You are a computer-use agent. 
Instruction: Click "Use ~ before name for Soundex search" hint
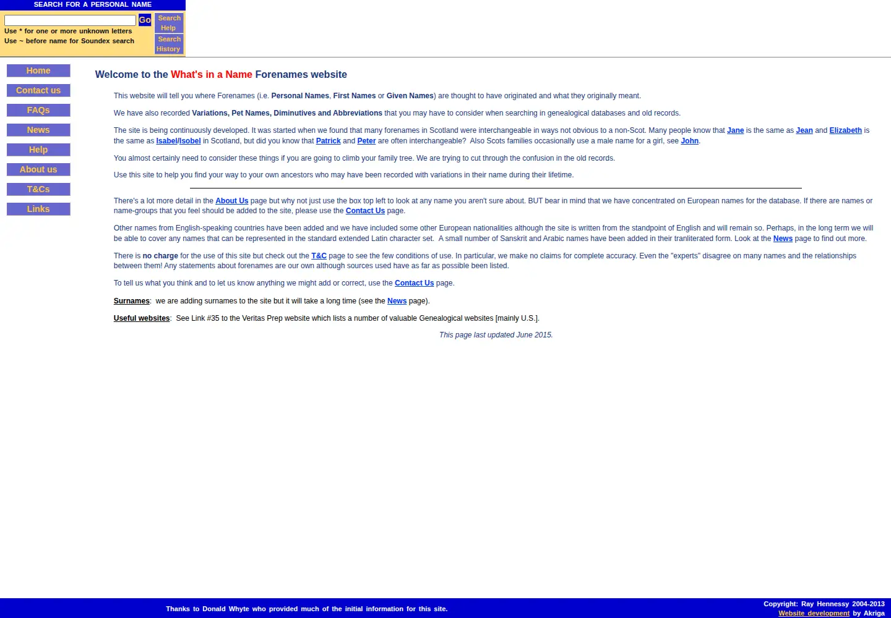[69, 41]
